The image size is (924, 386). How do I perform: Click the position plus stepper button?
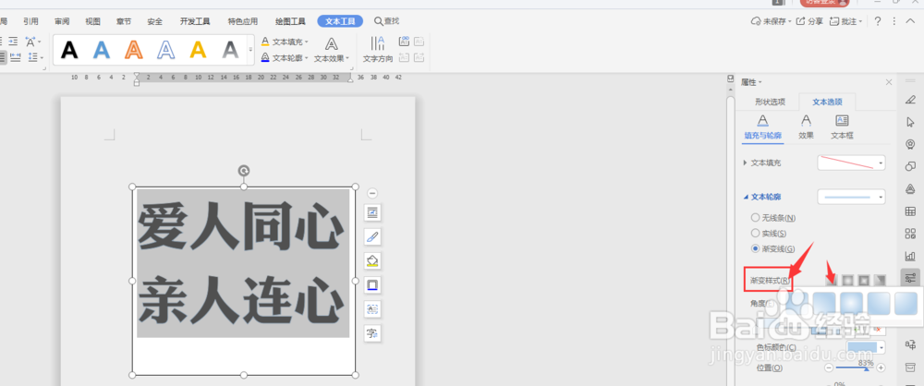(x=881, y=368)
